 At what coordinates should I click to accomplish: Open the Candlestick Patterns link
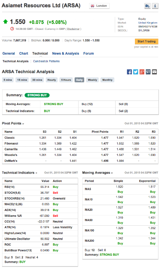pyautogui.click(x=46, y=61)
